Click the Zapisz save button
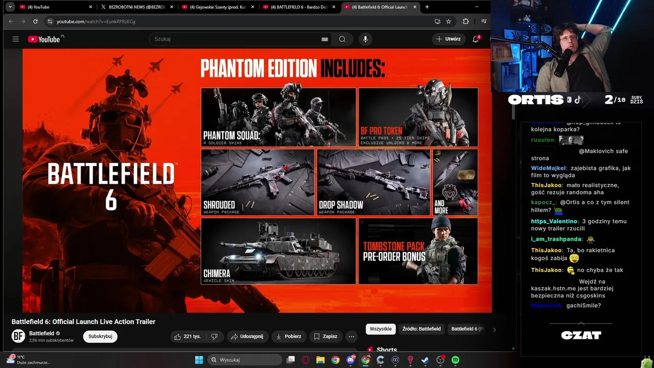This screenshot has height=368, width=654. [x=325, y=336]
